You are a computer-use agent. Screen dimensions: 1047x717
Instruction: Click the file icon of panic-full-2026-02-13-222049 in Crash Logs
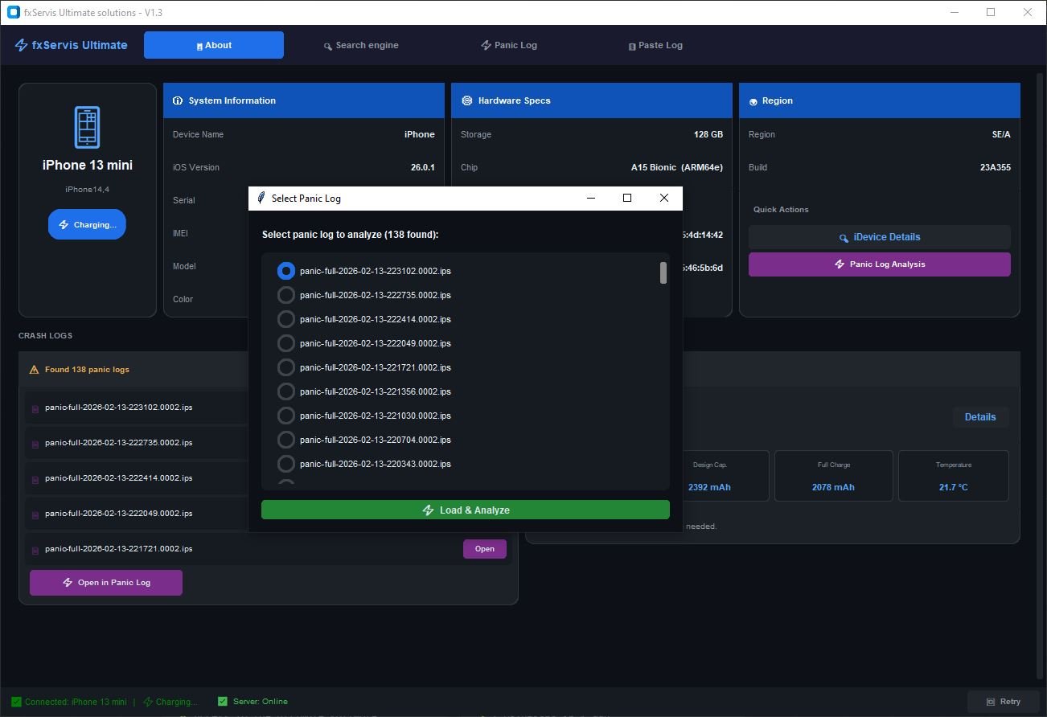click(35, 515)
